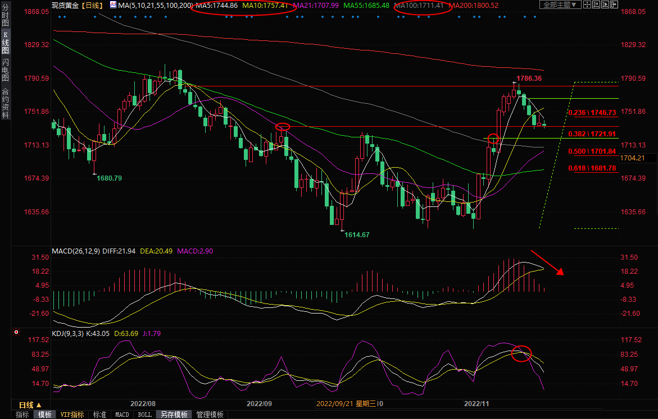Expand the 日线 period selector at bottom left
Screen dimensions: 658x419
pyautogui.click(x=30, y=405)
